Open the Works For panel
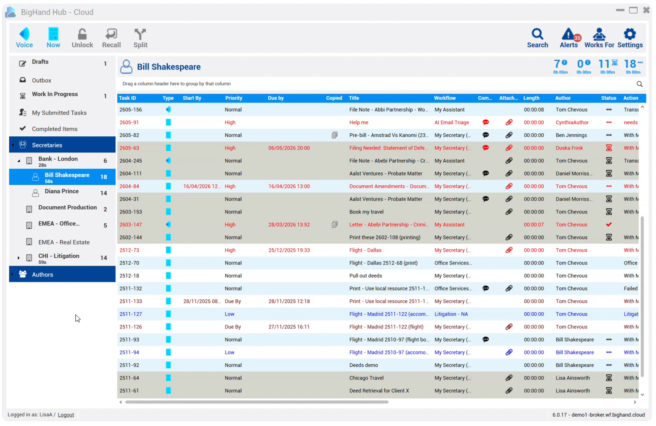656x426 pixels. [599, 38]
